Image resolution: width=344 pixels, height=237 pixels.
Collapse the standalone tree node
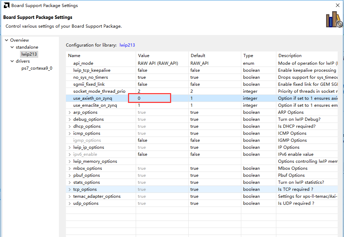(x=12, y=47)
